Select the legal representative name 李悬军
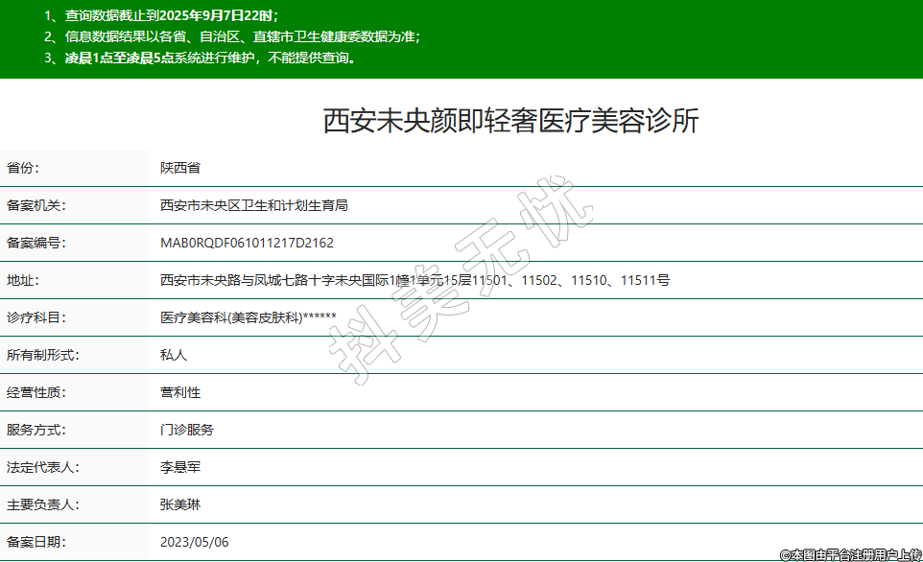 (x=180, y=467)
